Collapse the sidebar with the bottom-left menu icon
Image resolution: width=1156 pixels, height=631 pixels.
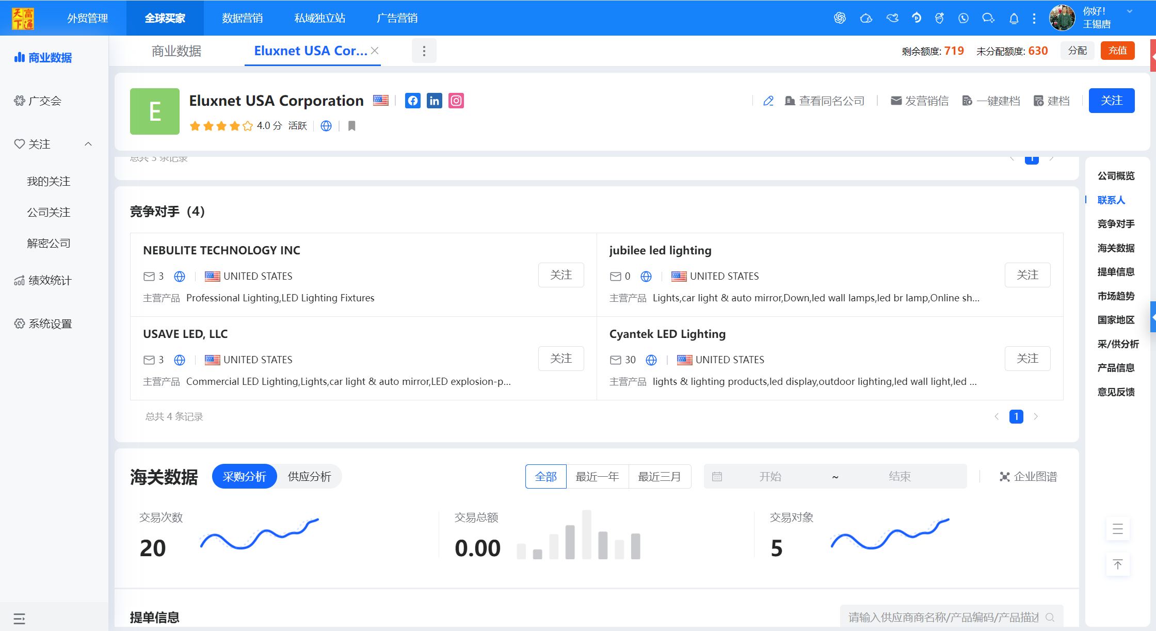coord(20,619)
